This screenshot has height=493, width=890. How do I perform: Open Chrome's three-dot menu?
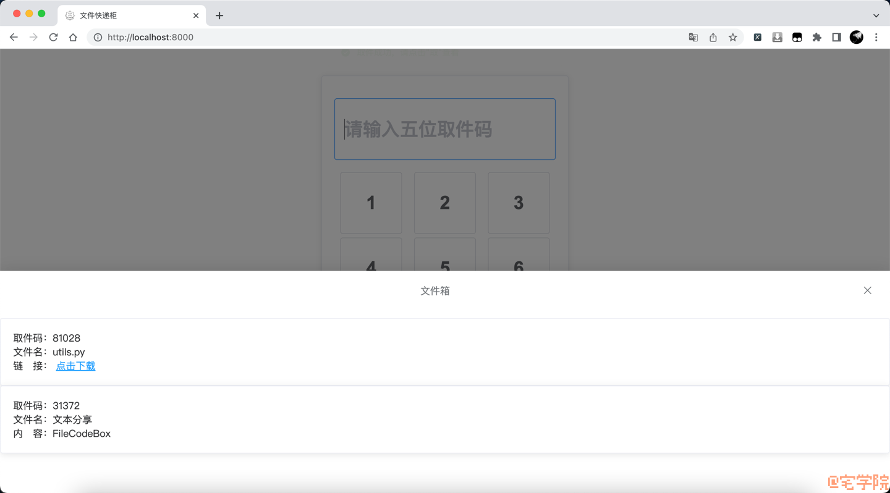(876, 37)
